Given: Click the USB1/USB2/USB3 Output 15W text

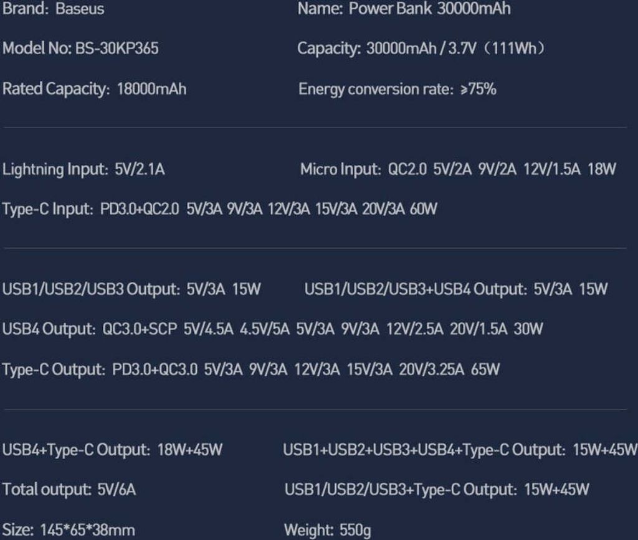Looking at the screenshot, I should 131,289.
